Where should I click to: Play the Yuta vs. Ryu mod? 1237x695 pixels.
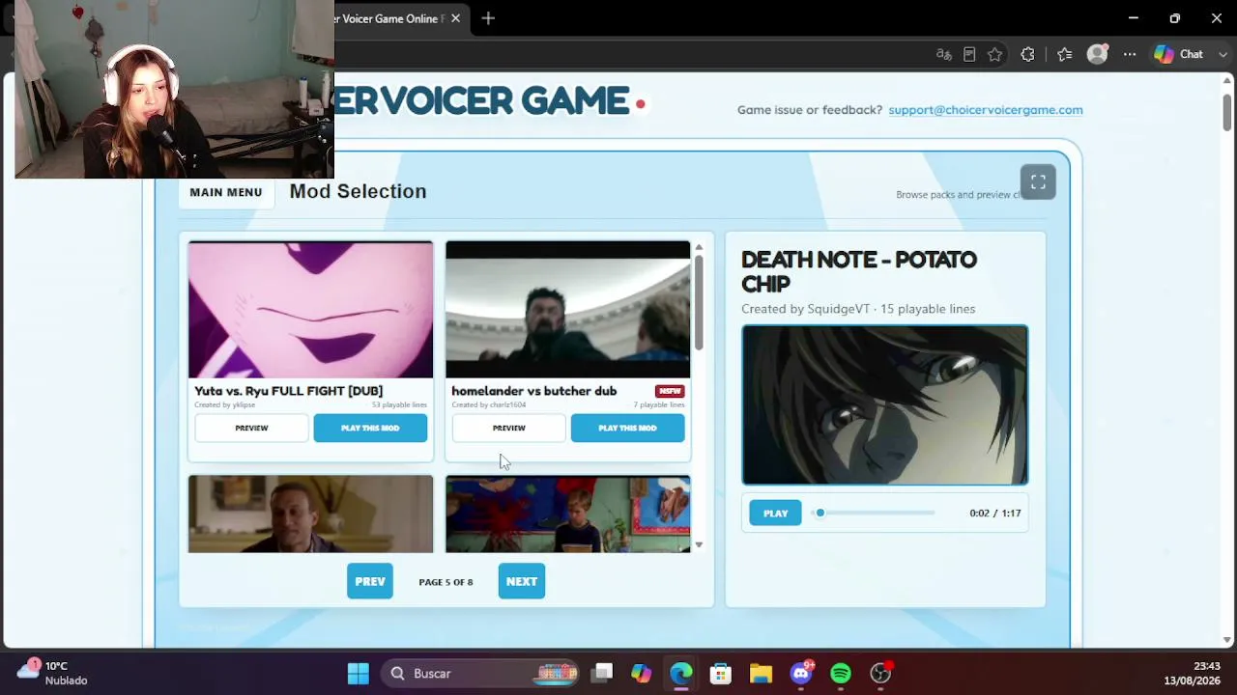370,428
